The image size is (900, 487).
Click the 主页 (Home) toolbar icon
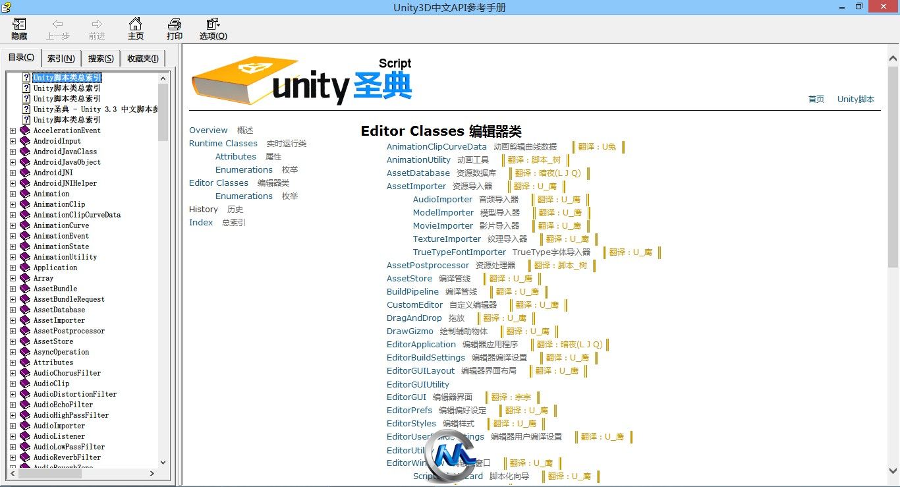[x=136, y=29]
